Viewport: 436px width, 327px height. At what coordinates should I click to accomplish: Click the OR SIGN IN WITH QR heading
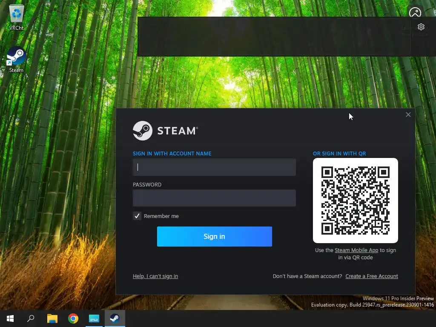pyautogui.click(x=339, y=153)
